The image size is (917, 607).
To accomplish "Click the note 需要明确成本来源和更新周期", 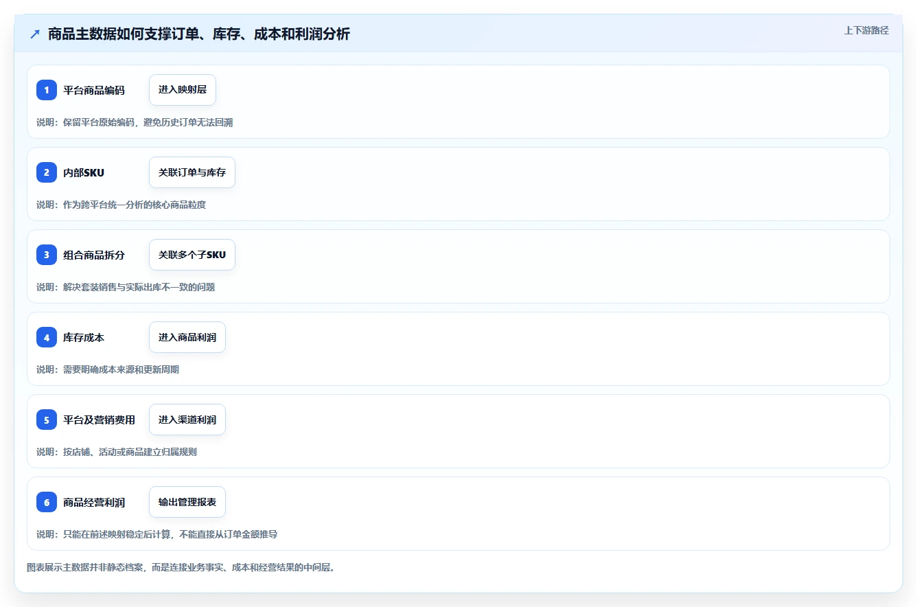I will pyautogui.click(x=121, y=369).
